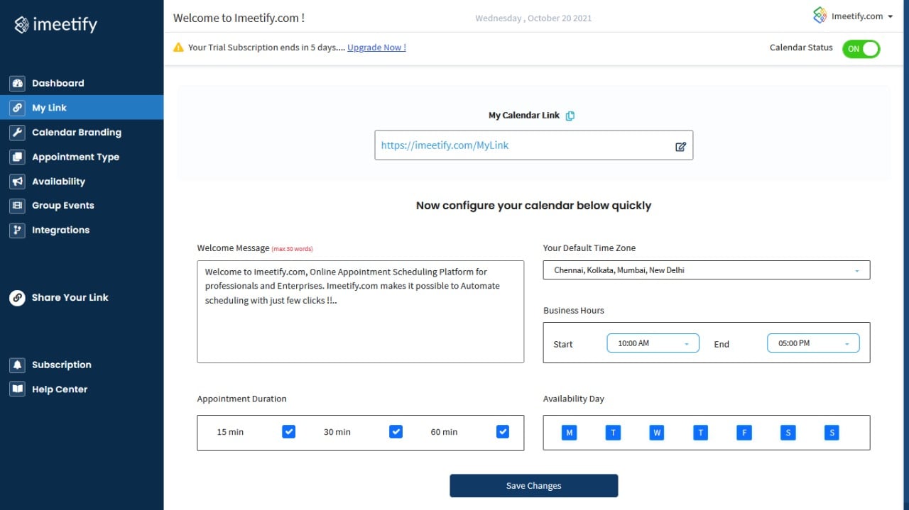The width and height of the screenshot is (909, 510).
Task: Click the Appointment Type icon
Action: coord(17,157)
